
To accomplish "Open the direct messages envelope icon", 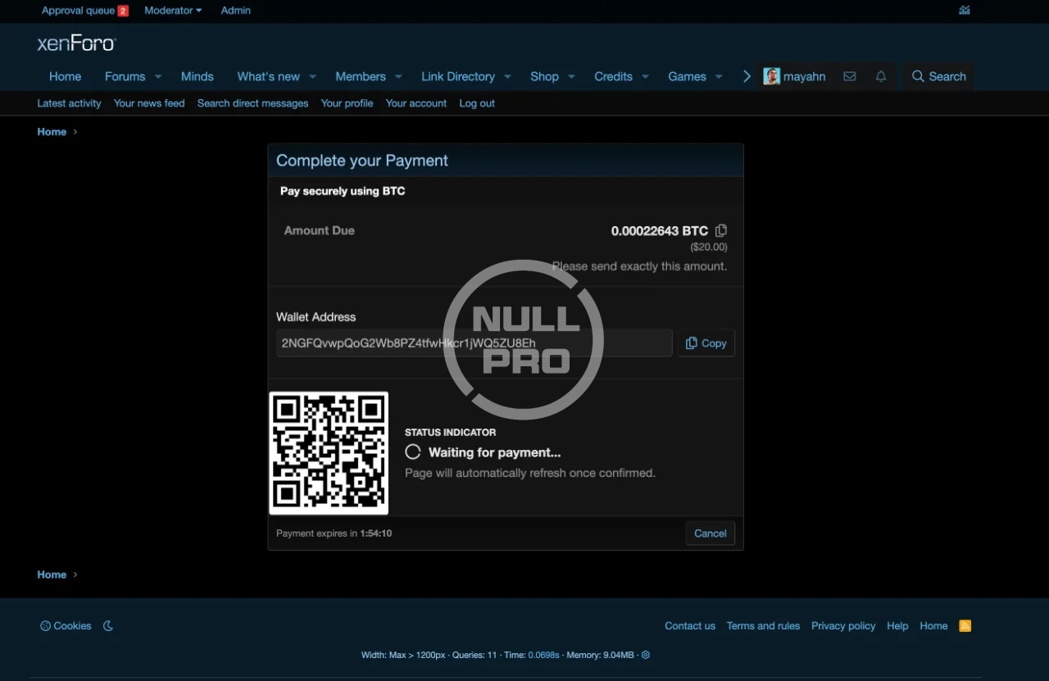I will [850, 76].
